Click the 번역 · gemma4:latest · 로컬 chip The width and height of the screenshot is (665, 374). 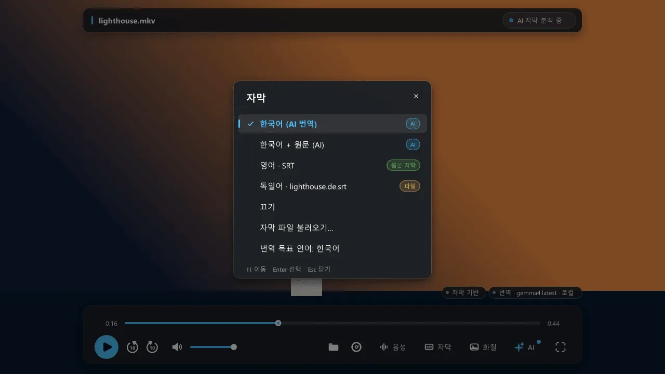coord(535,292)
